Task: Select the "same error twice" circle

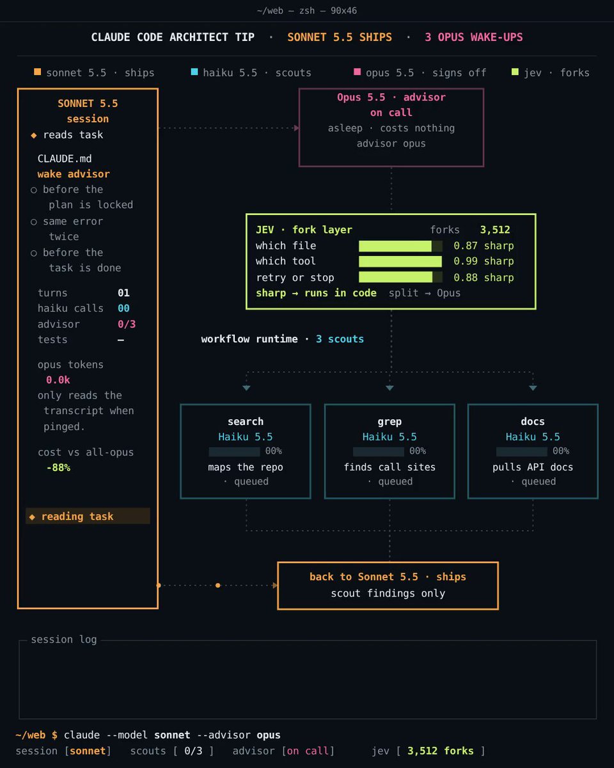Action: [x=34, y=221]
